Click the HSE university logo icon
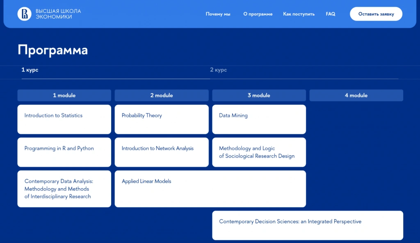 pos(25,14)
